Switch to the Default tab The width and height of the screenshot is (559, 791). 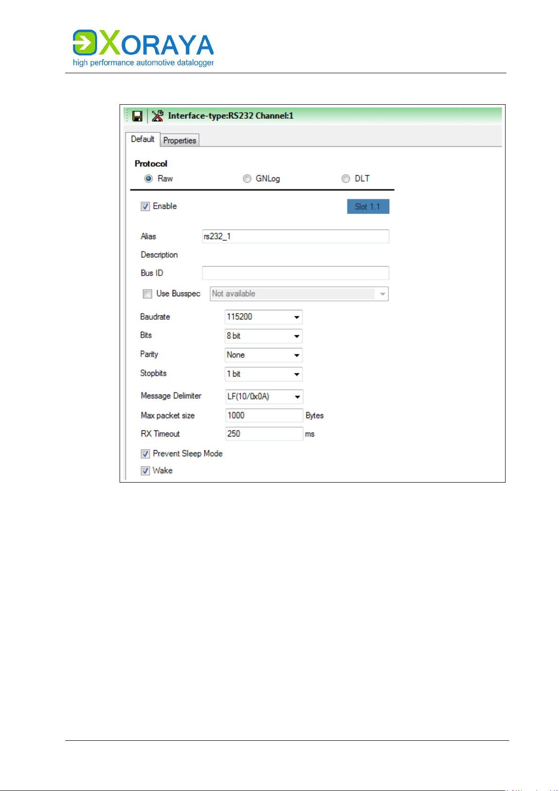[x=143, y=139]
